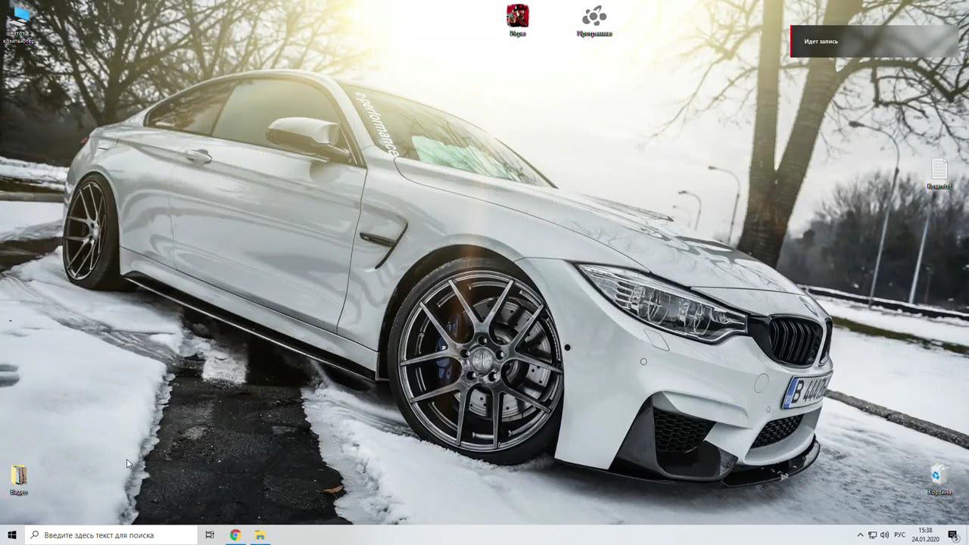Switch input language РУС indicator
Image resolution: width=969 pixels, height=545 pixels.
(900, 535)
